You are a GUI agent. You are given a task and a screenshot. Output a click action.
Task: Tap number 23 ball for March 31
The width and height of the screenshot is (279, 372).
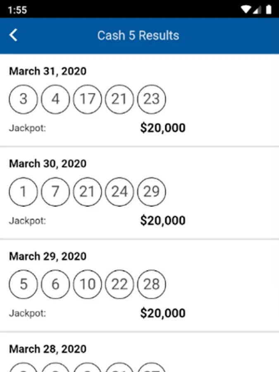[x=151, y=99]
